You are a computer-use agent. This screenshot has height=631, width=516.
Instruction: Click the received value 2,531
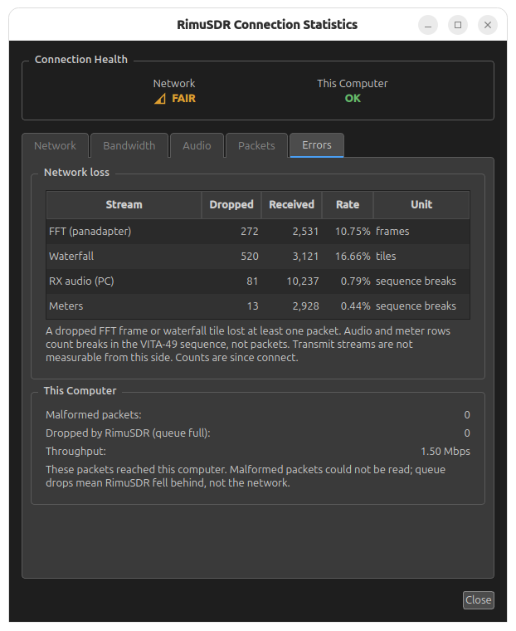pos(305,232)
